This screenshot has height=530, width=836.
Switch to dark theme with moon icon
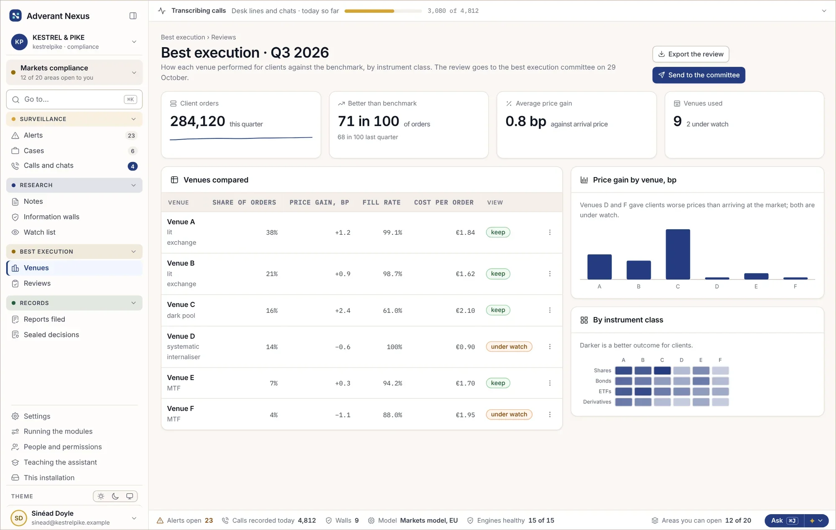tap(115, 496)
